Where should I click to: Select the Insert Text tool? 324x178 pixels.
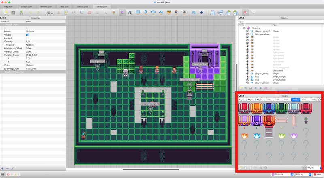[184, 13]
